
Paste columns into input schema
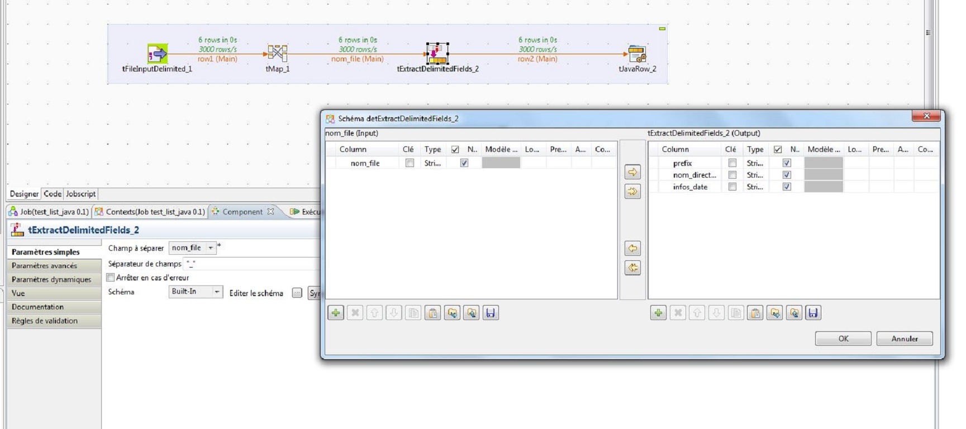(432, 313)
